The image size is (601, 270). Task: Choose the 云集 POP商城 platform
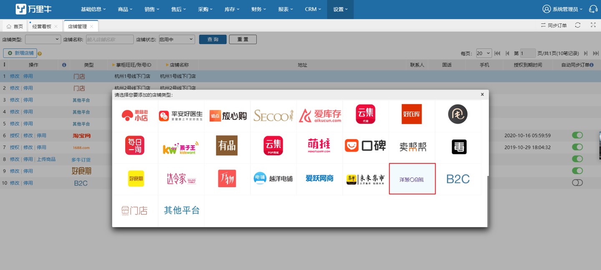(273, 145)
